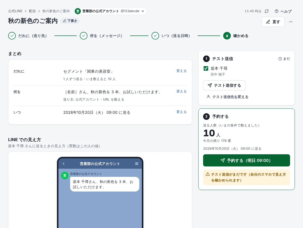This screenshot has width=303, height=228.
Task: Click the 11:45 時点 timestamp
Action: pyautogui.click(x=253, y=11)
